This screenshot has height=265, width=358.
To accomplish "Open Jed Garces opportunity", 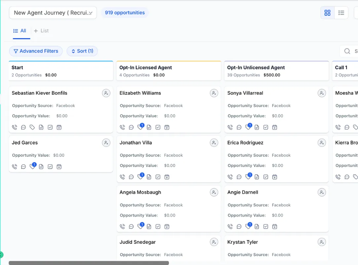I will tap(25, 143).
